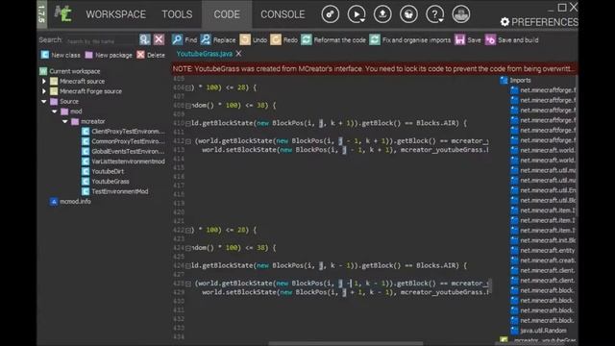This screenshot has width=615, height=346.
Task: Click the red NOTE warning banner
Action: pyautogui.click(x=375, y=68)
